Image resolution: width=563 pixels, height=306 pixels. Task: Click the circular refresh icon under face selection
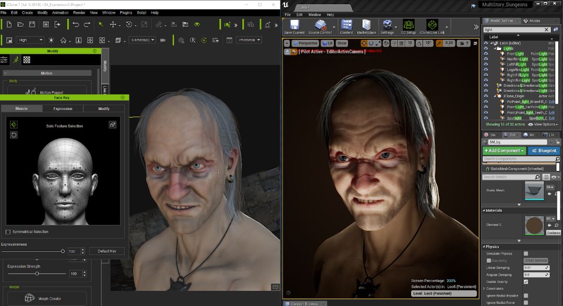click(x=14, y=135)
